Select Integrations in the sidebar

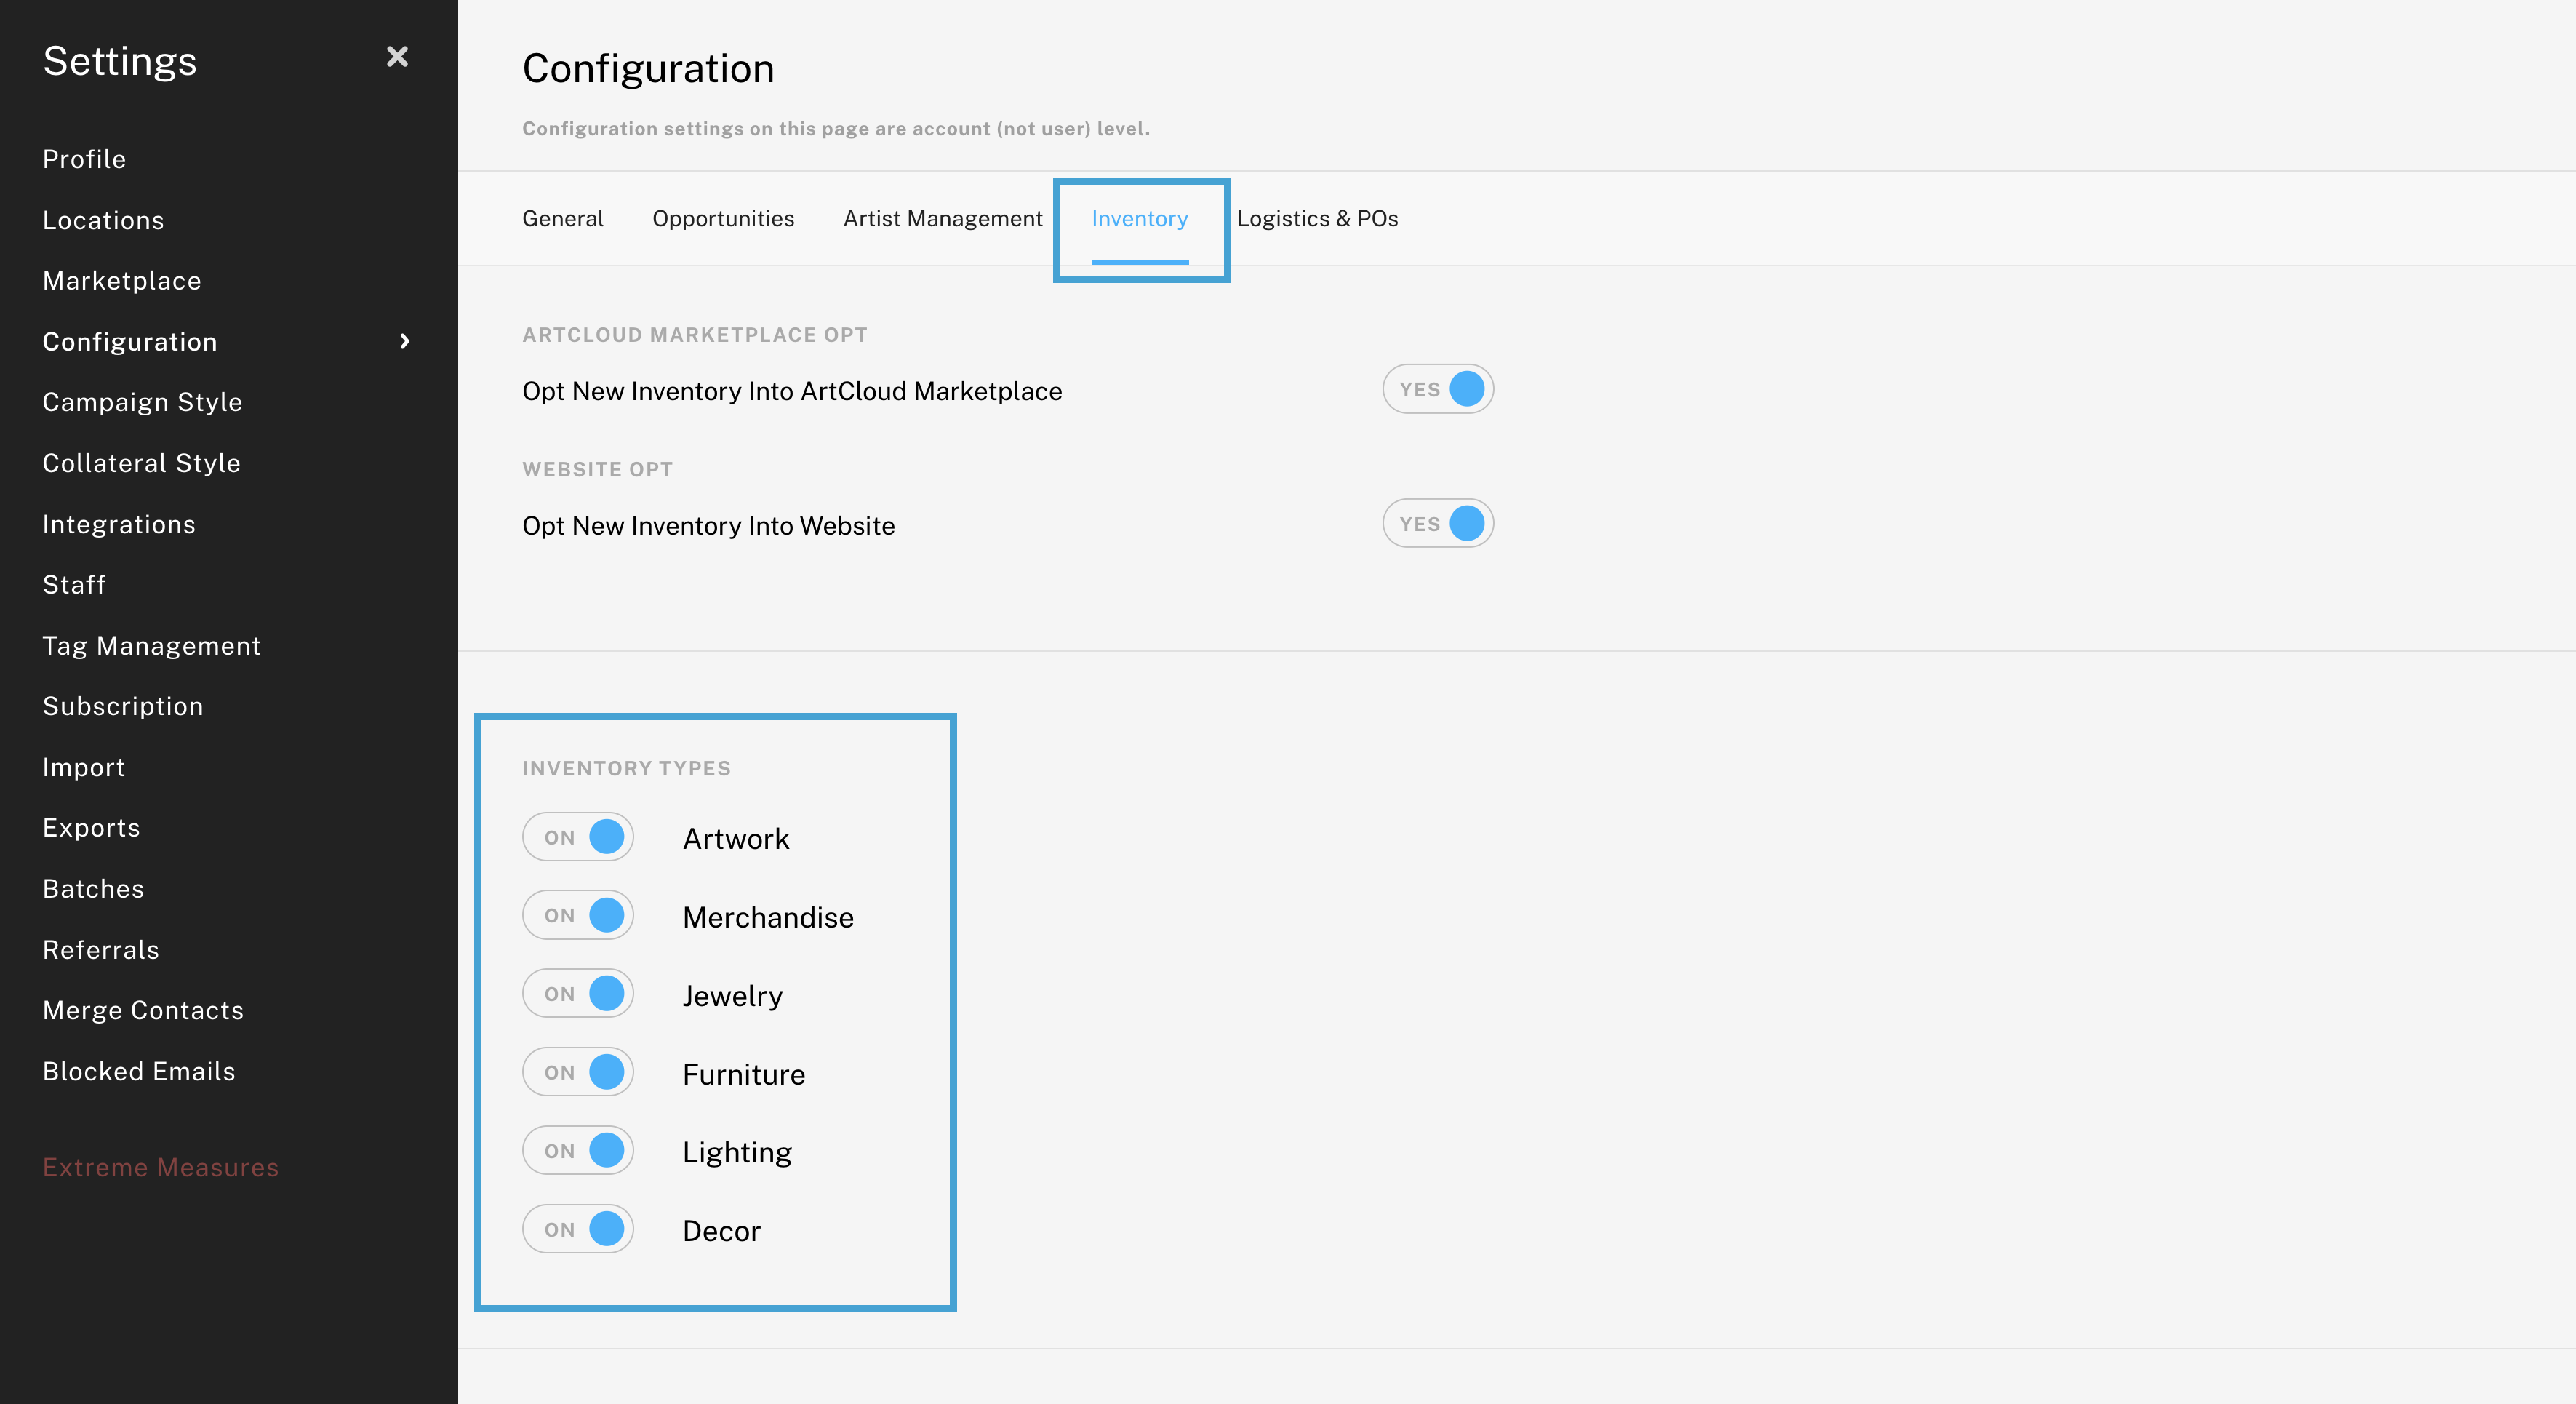click(x=119, y=524)
